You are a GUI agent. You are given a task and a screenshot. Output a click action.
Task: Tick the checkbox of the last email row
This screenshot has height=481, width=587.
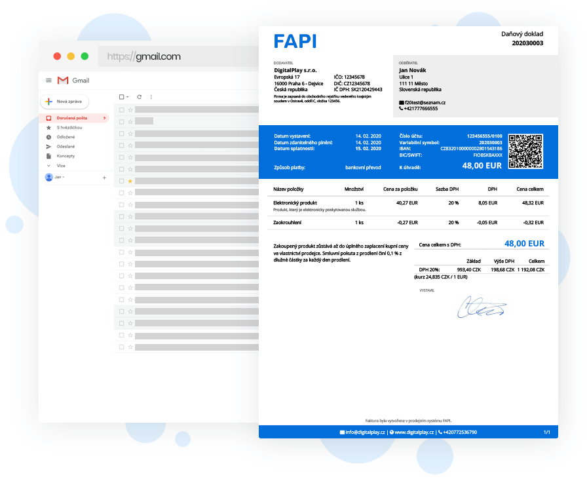[121, 347]
